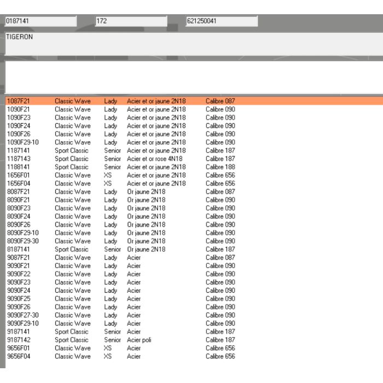
Task: Select row 9187142 Acier poli
Action: 194,340
